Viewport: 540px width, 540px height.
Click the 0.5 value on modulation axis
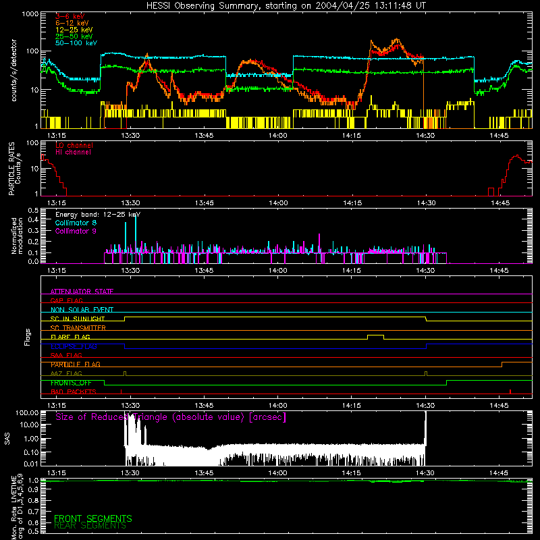coord(33,210)
